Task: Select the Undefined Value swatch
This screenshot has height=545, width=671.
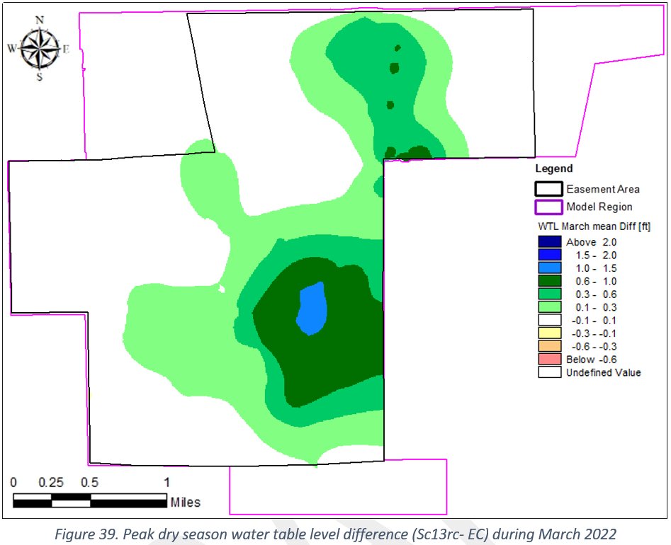Action: (549, 372)
